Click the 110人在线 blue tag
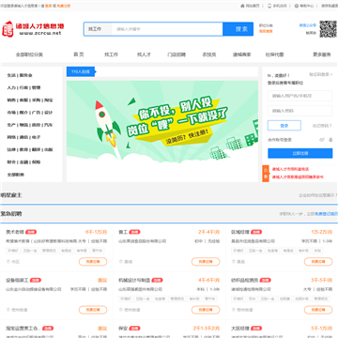The image size is (338, 338). 81,72
